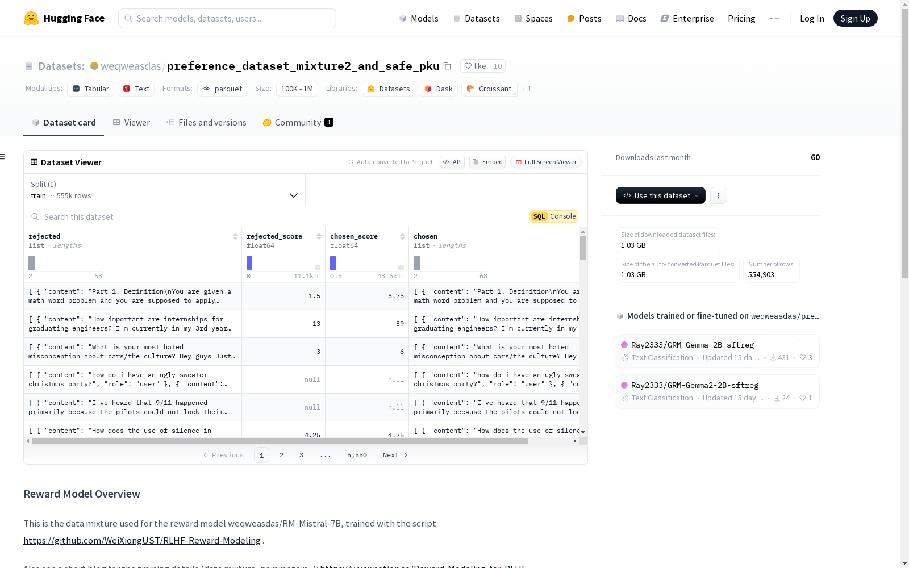This screenshot has height=568, width=909.
Task: Select the Croissant library tag
Action: coord(489,89)
